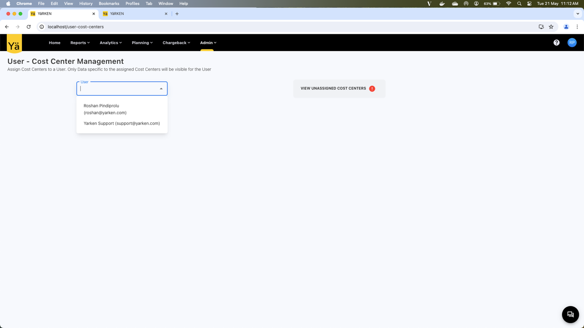Choose Yarken Support user option
The height and width of the screenshot is (328, 584).
pyautogui.click(x=121, y=123)
